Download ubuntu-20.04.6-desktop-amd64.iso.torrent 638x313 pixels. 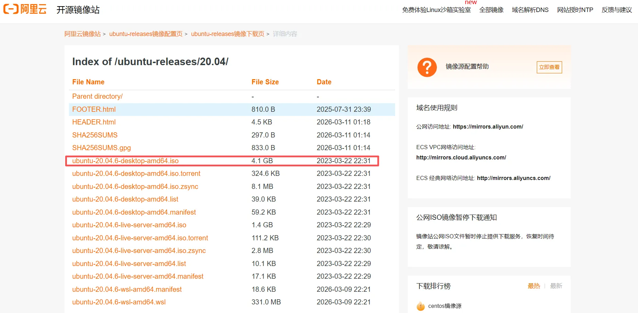[x=136, y=173]
